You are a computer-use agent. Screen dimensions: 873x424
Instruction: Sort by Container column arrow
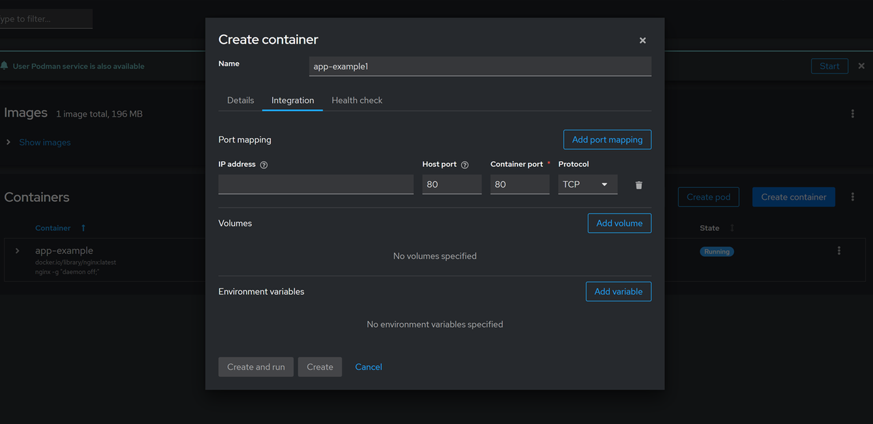[83, 228]
